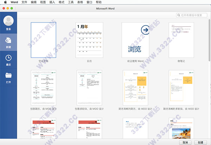This screenshot has height=145, width=211.
Task: Select the 新建 new document icon
Action: (8, 40)
